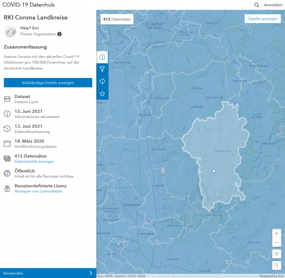Open Datentabelle anzeigen link
The image size is (285, 278).
tap(34, 162)
